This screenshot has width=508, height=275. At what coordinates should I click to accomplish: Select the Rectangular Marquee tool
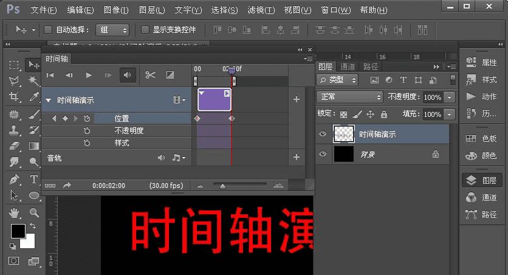click(14, 64)
